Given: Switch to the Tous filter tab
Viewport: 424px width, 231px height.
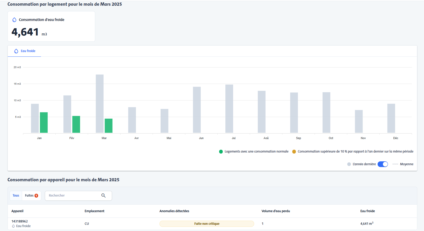Looking at the screenshot, I should click(16, 196).
